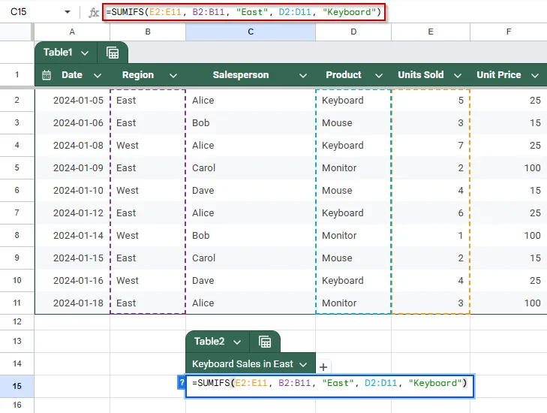Select column D header
The width and height of the screenshot is (547, 413).
pyautogui.click(x=353, y=32)
